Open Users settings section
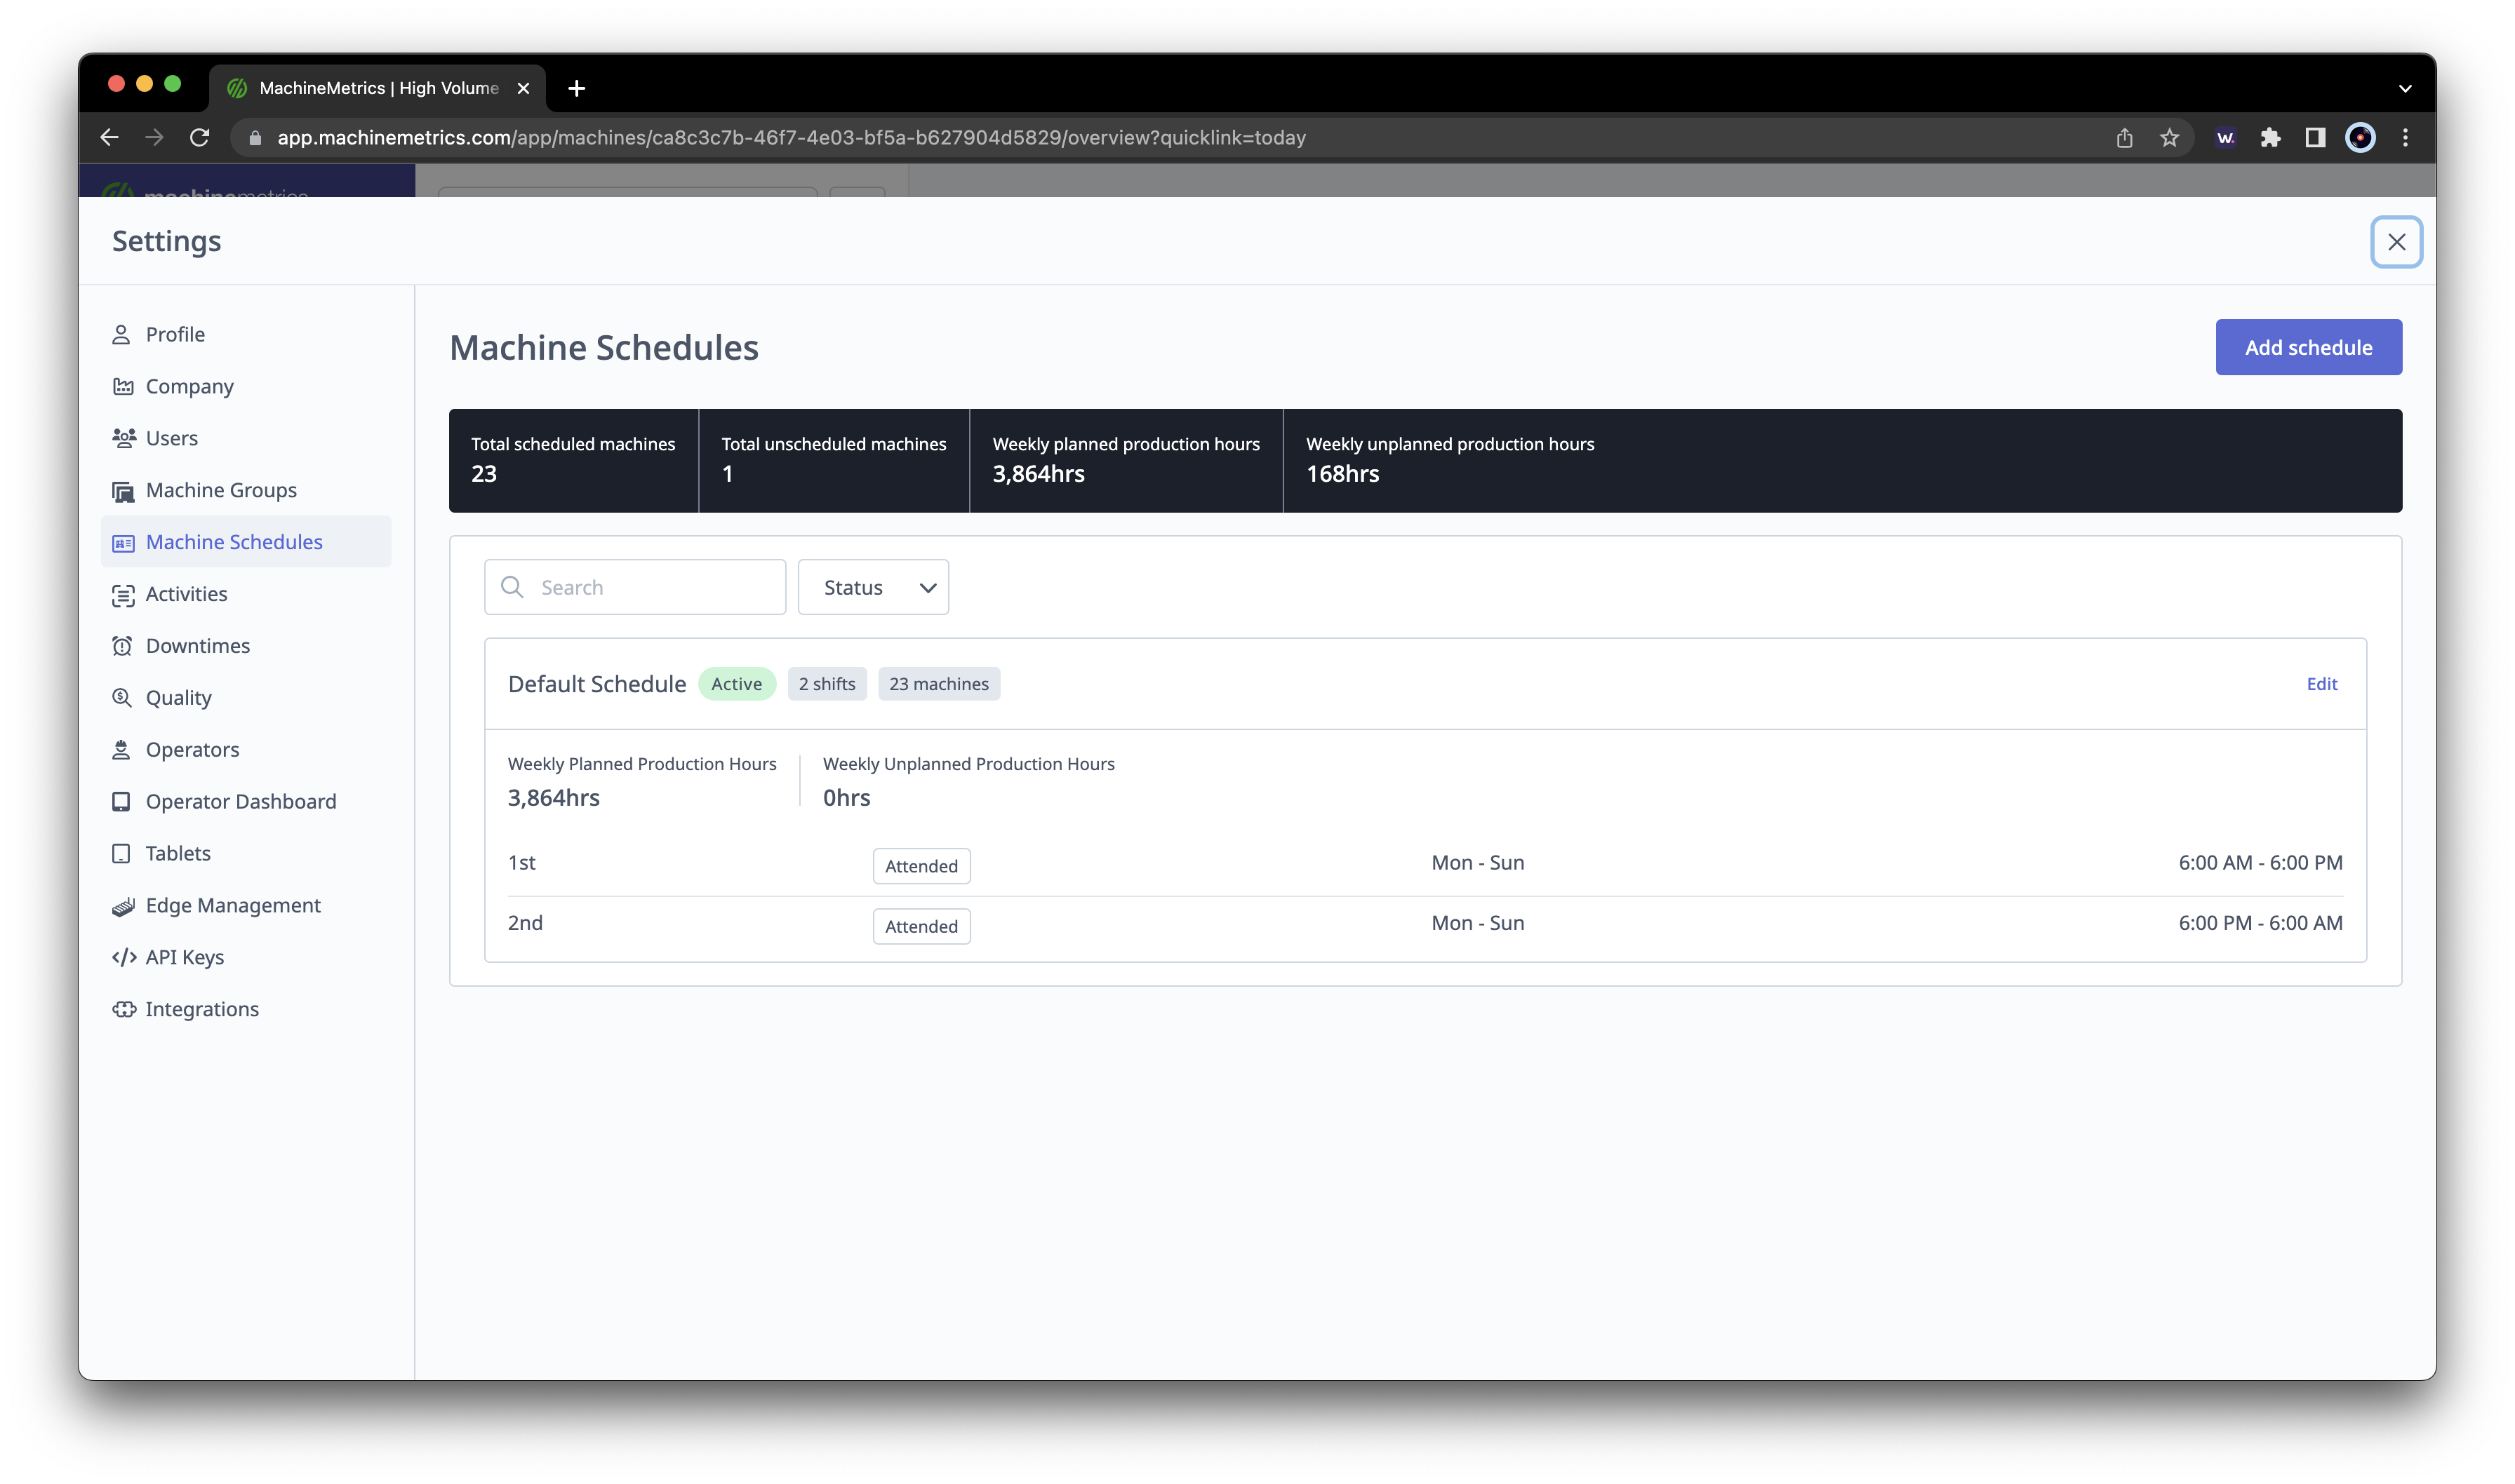2515x1484 pixels. [246, 438]
